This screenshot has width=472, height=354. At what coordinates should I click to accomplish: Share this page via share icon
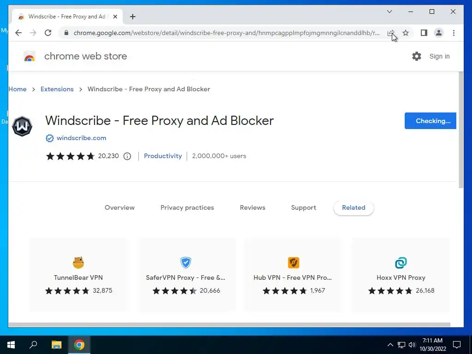coord(391,33)
